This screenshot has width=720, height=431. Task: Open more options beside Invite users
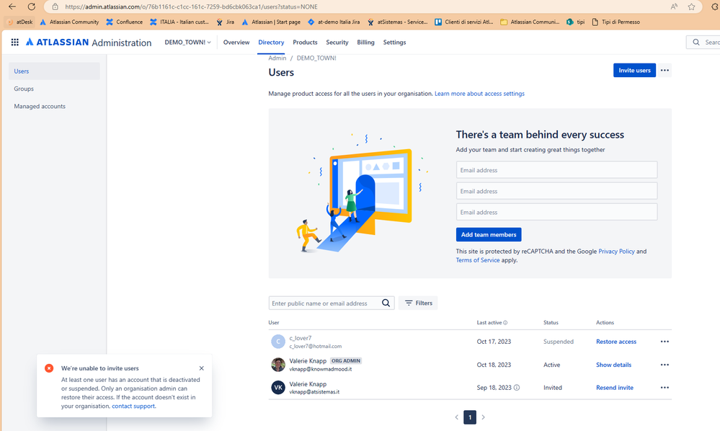(x=665, y=70)
